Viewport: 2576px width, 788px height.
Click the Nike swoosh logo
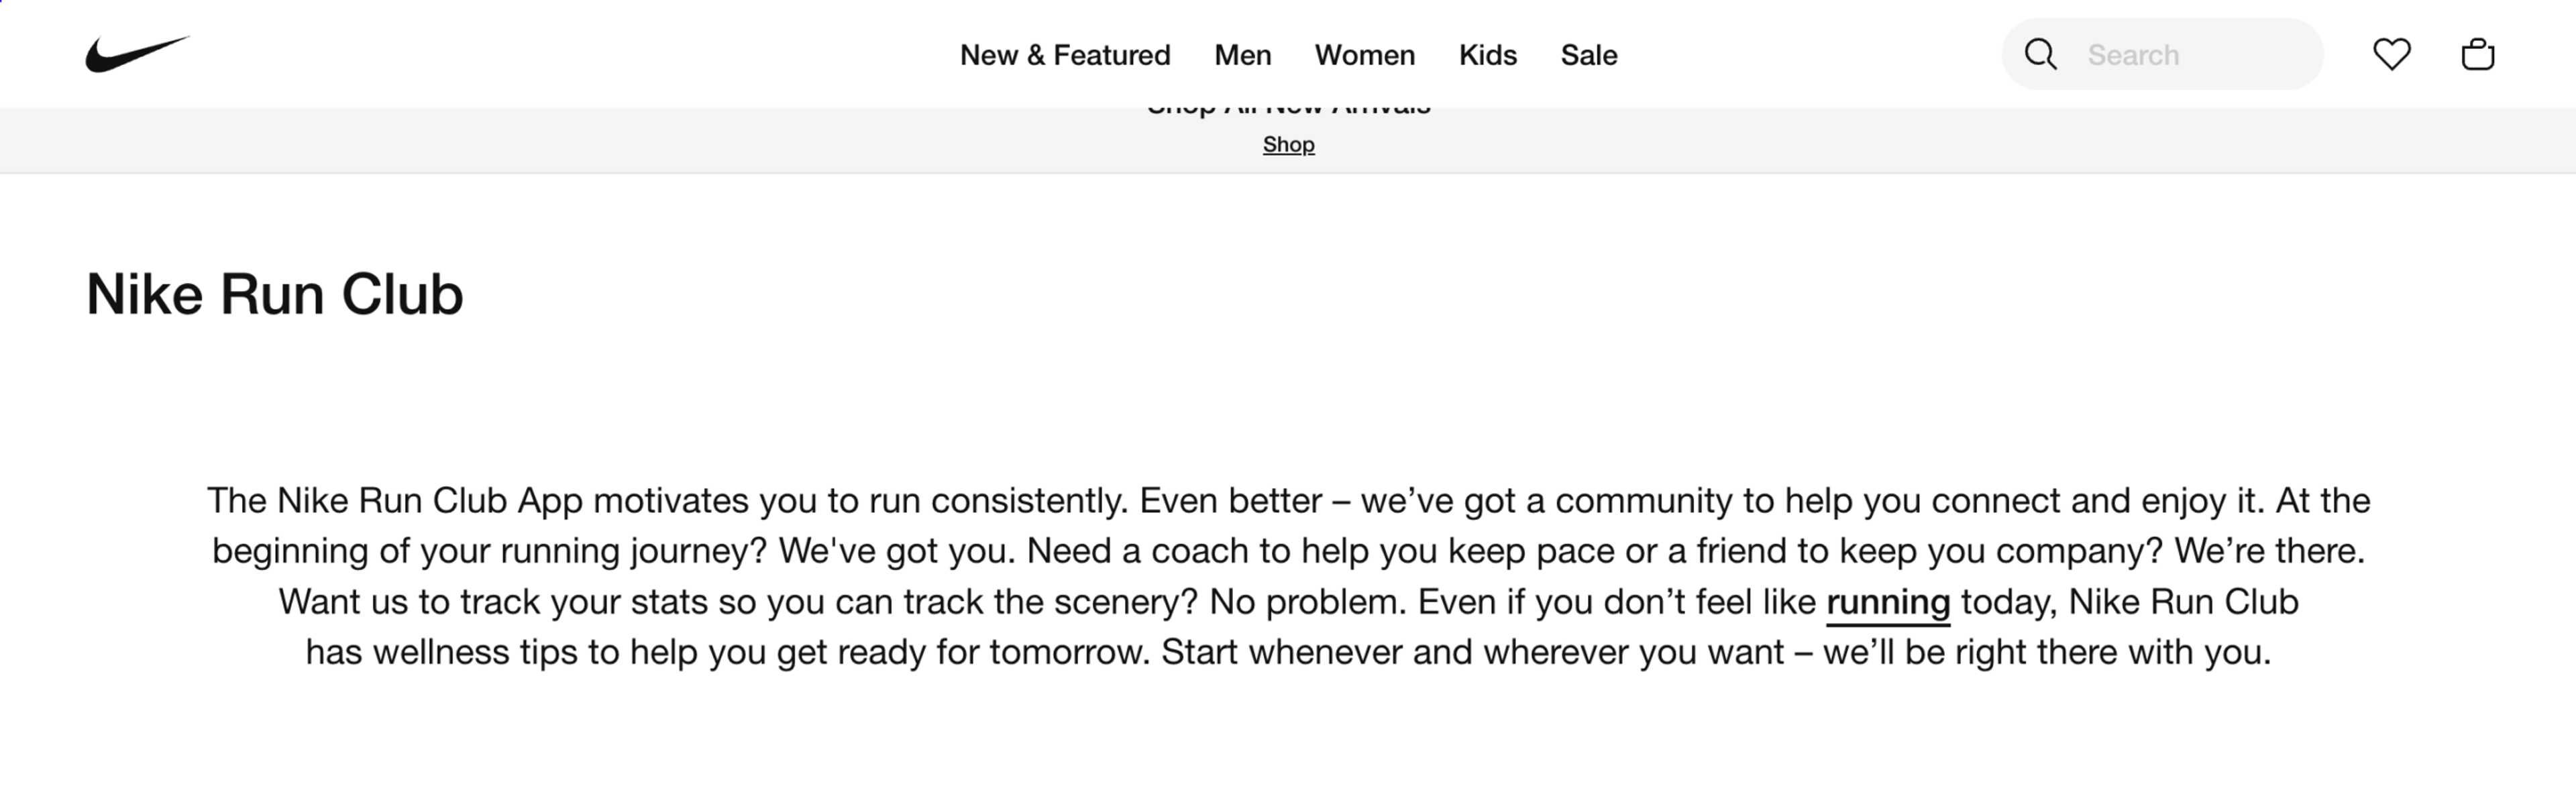137,54
